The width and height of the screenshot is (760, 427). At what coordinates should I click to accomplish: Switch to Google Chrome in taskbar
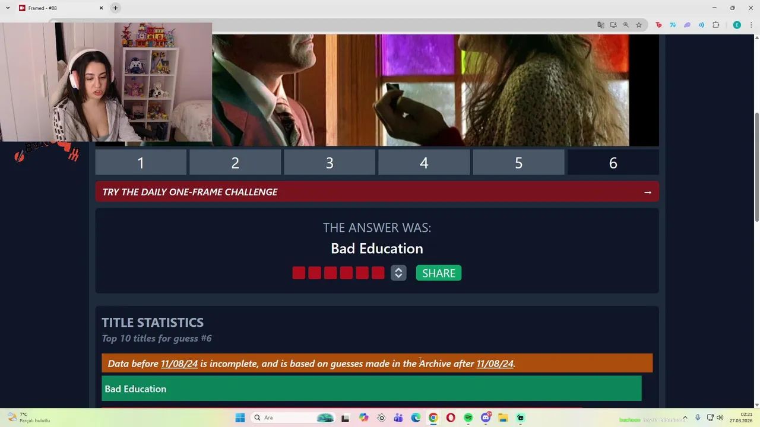coord(433,418)
